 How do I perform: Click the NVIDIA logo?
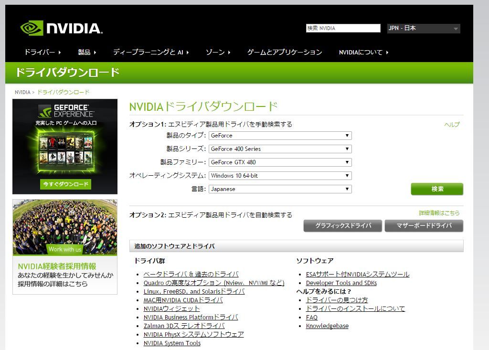[62, 28]
